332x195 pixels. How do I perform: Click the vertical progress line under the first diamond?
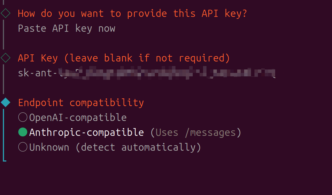[x=3, y=34]
